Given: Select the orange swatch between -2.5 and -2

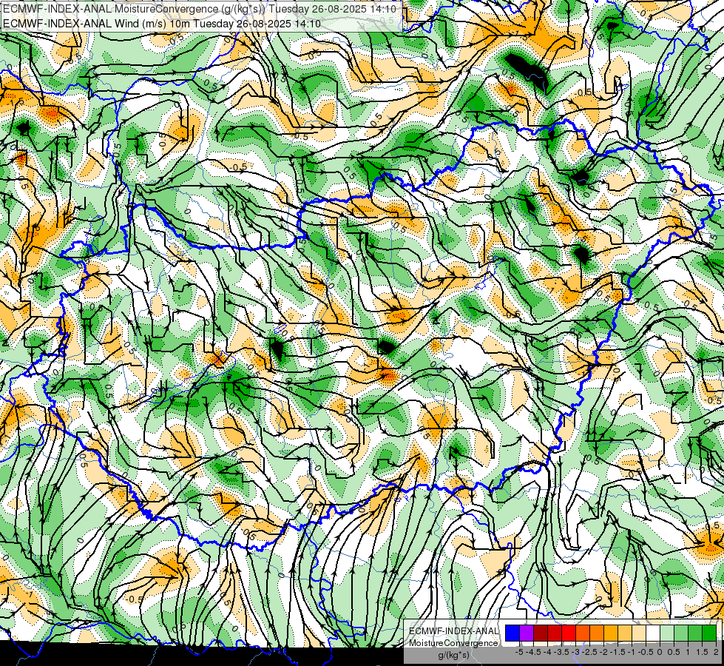Looking at the screenshot, I should [597, 633].
